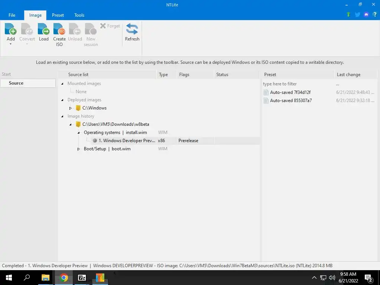Refresh the source list
The height and width of the screenshot is (285, 380).
point(132,32)
